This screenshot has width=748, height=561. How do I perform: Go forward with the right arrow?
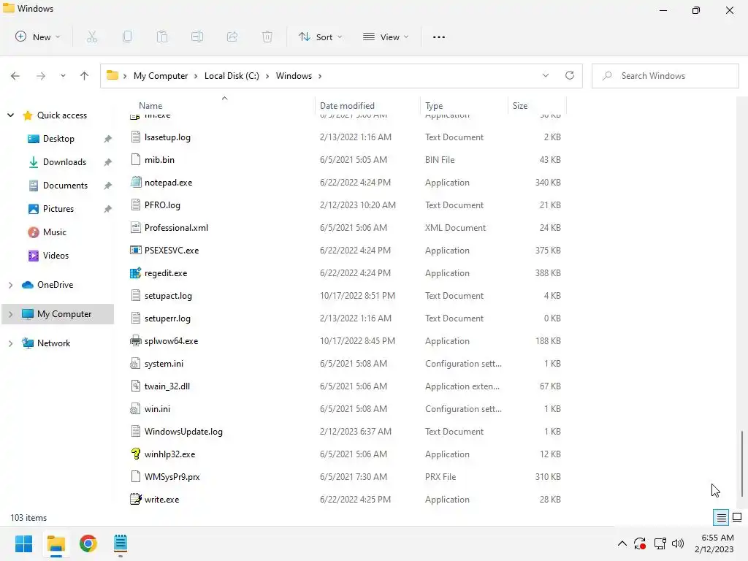(x=41, y=76)
